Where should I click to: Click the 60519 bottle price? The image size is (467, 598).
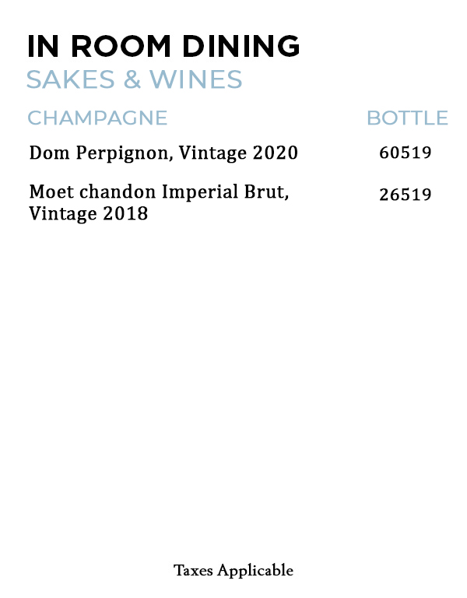(405, 153)
